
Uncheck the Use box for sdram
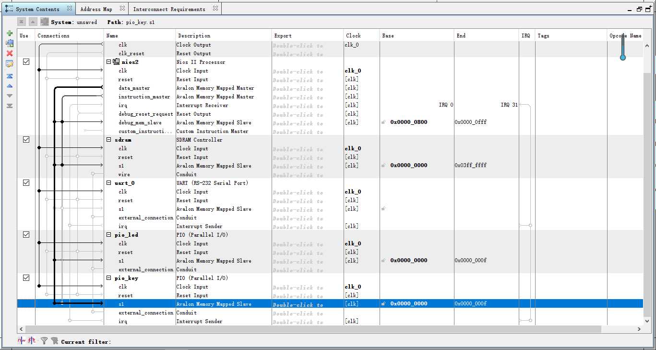click(x=26, y=140)
